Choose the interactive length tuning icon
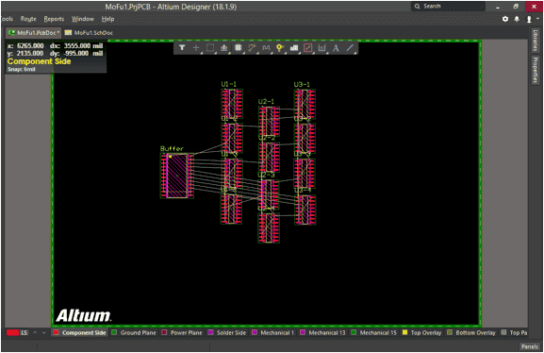This screenshot has width=544, height=353. point(266,48)
